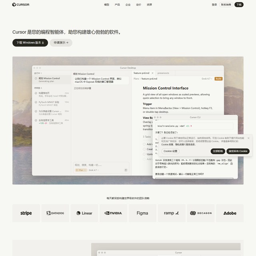Click chat input 规划、搜索、构建一切
This screenshot has width=256, height=256.
click(101, 165)
